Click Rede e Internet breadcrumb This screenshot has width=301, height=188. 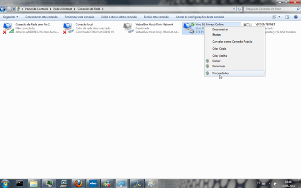(x=63, y=9)
